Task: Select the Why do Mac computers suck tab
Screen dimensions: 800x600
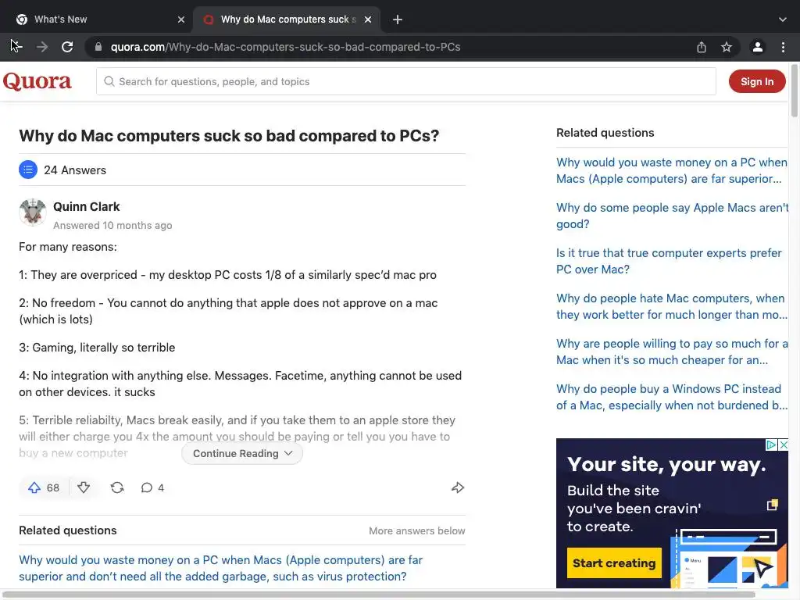Action: (286, 20)
